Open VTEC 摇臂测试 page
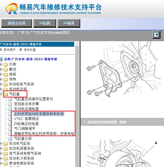 click(27, 119)
